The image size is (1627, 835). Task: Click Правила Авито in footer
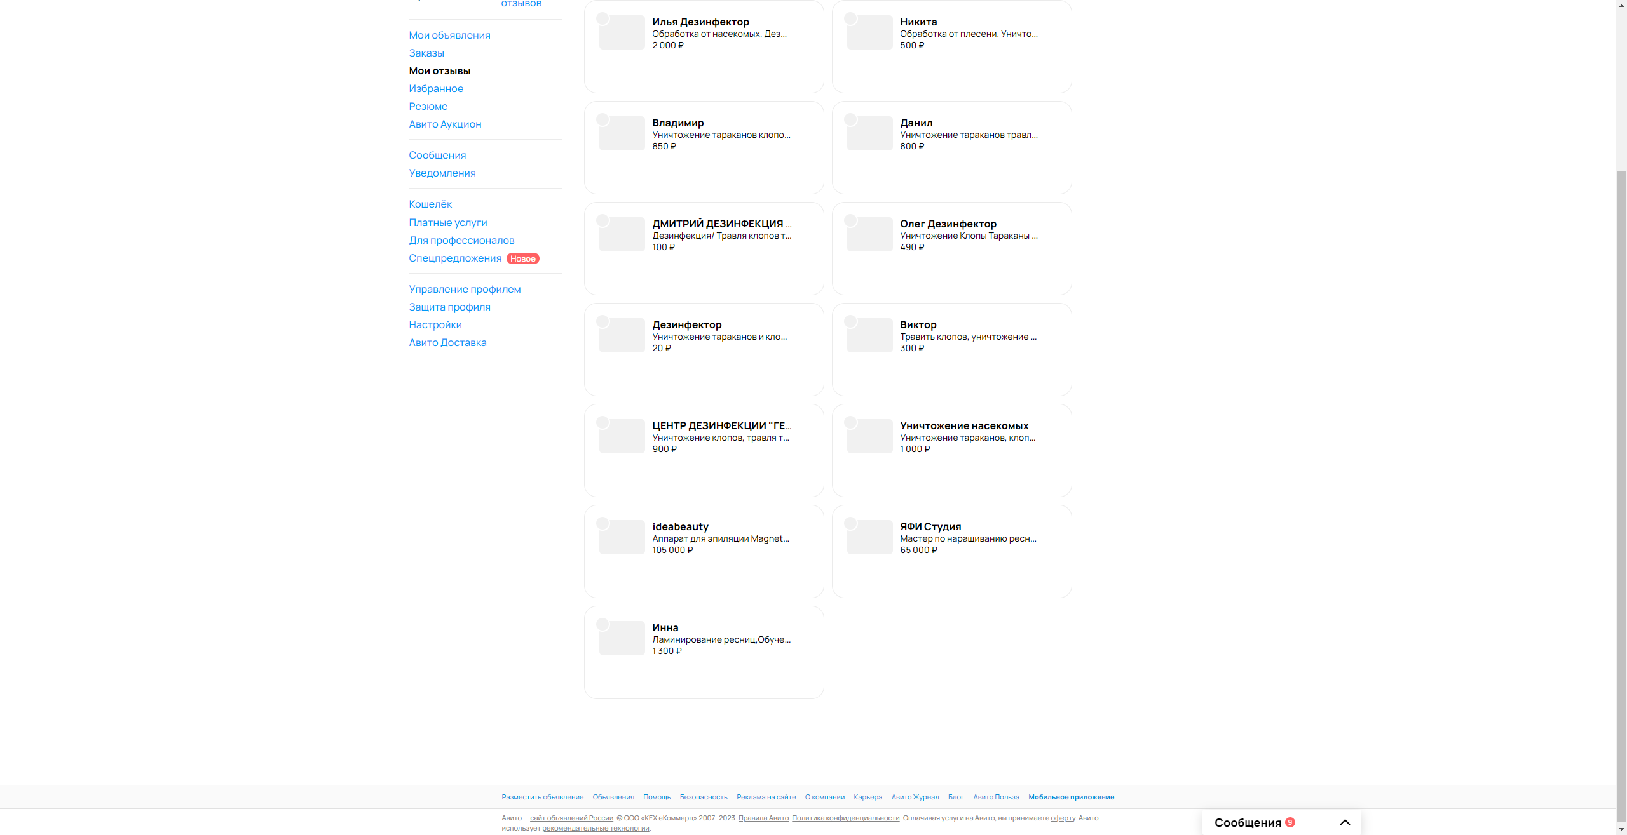[763, 818]
